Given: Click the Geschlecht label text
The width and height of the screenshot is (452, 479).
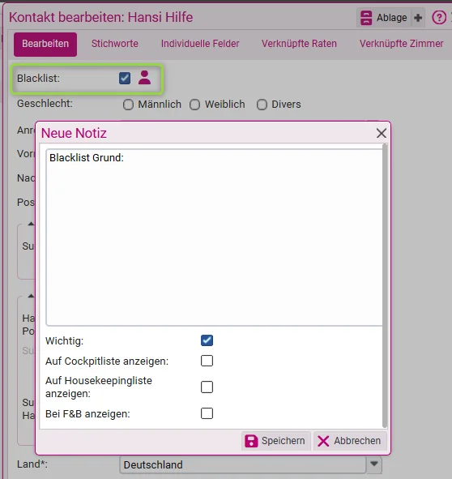Looking at the screenshot, I should tap(45, 104).
